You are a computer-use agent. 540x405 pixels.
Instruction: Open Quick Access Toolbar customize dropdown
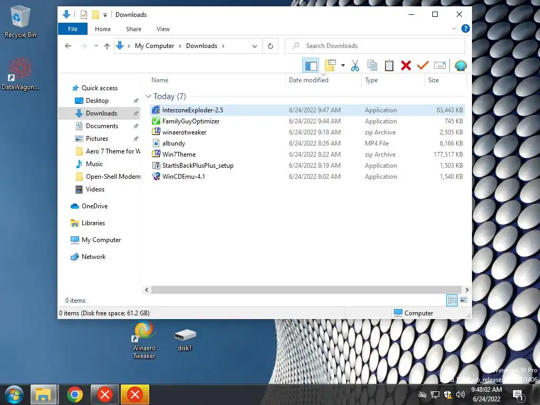coord(105,15)
